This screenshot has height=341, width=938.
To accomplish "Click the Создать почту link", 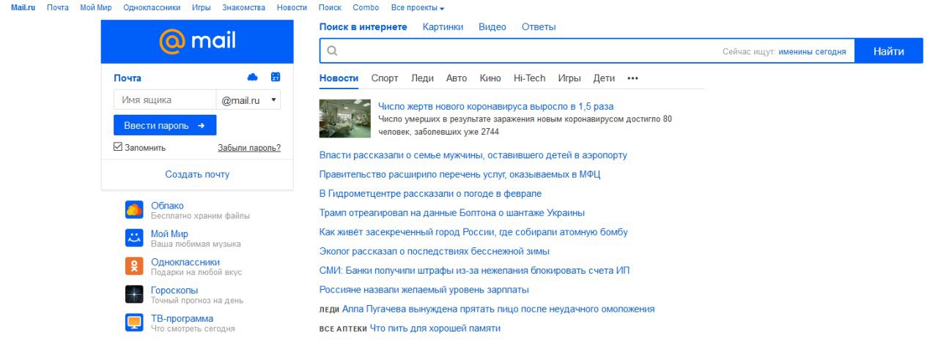I will [x=197, y=174].
